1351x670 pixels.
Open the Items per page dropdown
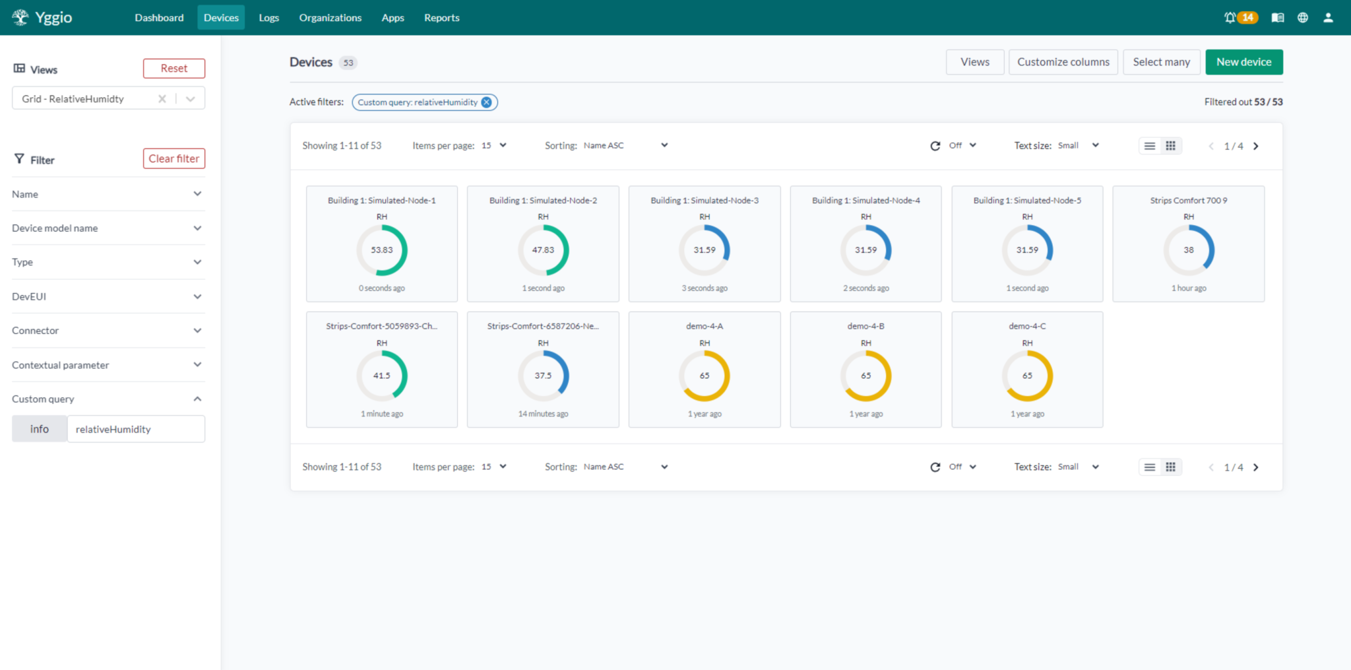493,145
